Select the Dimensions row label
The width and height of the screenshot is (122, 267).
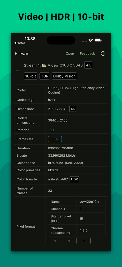pyautogui.click(x=25, y=109)
